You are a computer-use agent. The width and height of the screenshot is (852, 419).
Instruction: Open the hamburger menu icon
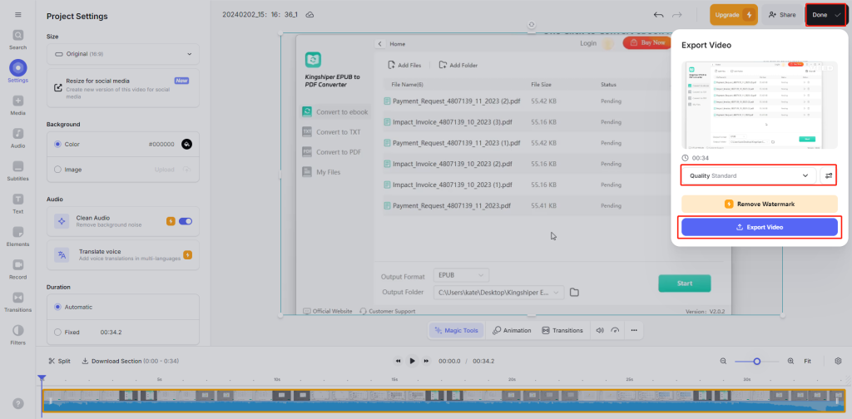pos(18,14)
